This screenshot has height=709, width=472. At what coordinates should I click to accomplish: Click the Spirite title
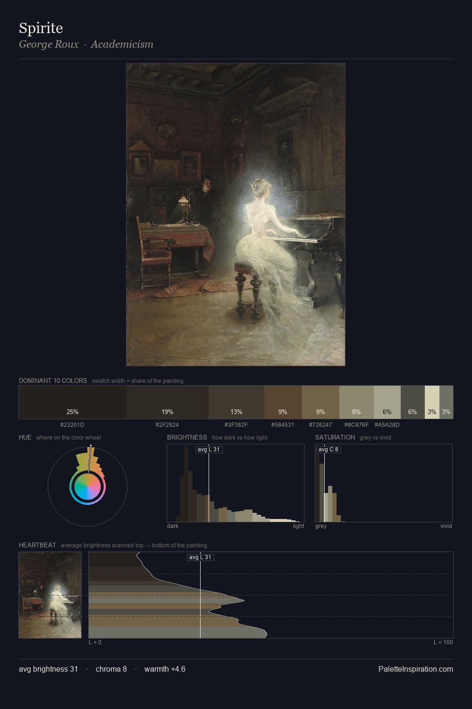pos(41,28)
